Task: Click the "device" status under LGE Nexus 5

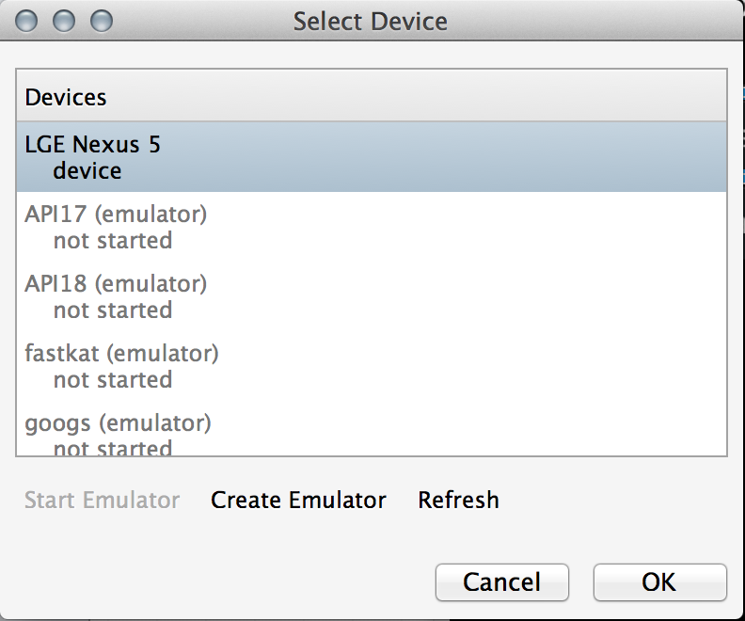Action: point(87,171)
